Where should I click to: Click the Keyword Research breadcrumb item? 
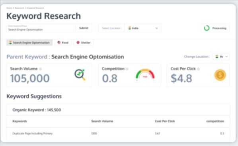pyautogui.click(x=35, y=8)
